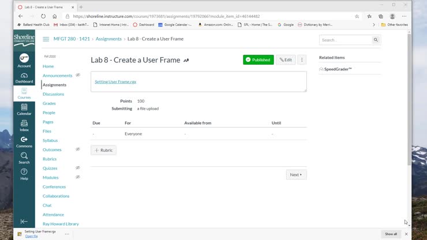Open a new browser tab
The height and width of the screenshot is (240, 427).
click(x=81, y=7)
